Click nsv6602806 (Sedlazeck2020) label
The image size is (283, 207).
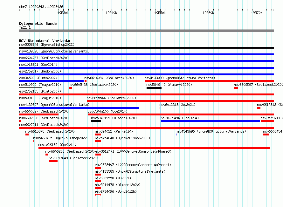click(44, 118)
